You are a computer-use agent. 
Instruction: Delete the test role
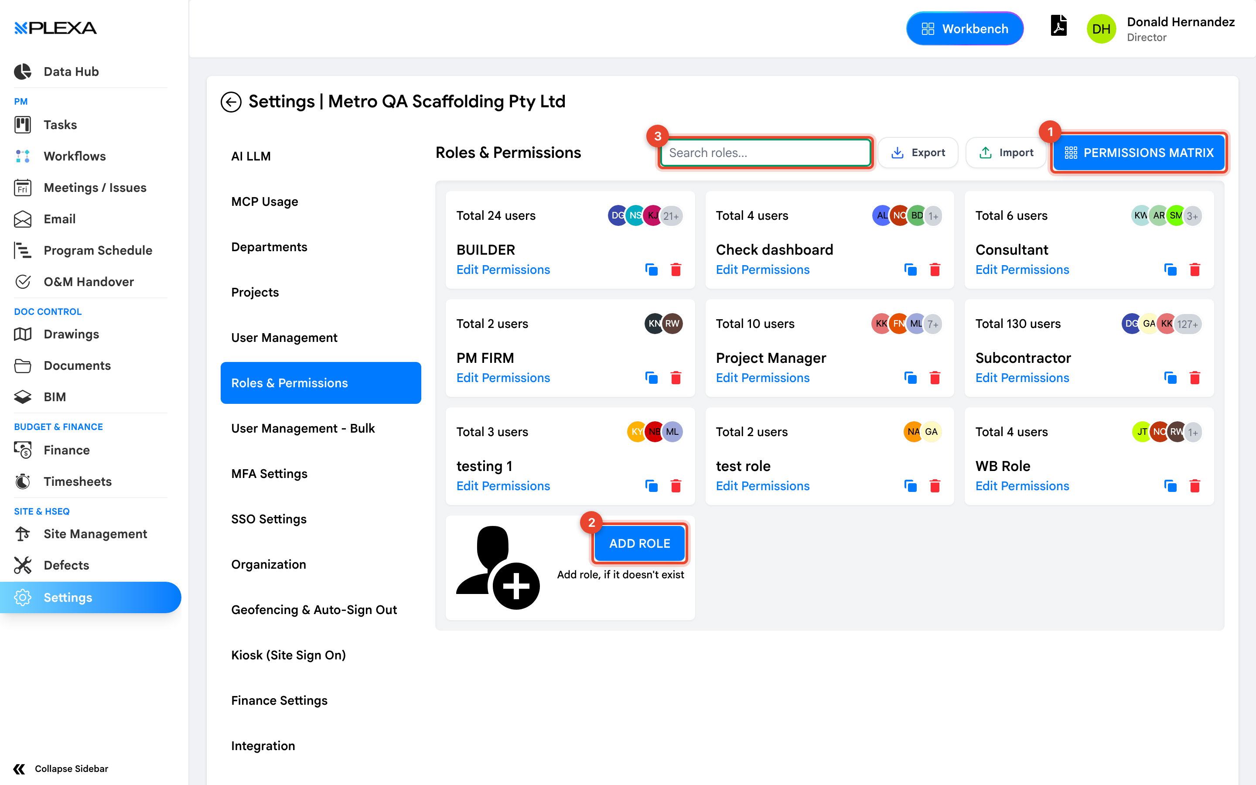[x=935, y=486]
